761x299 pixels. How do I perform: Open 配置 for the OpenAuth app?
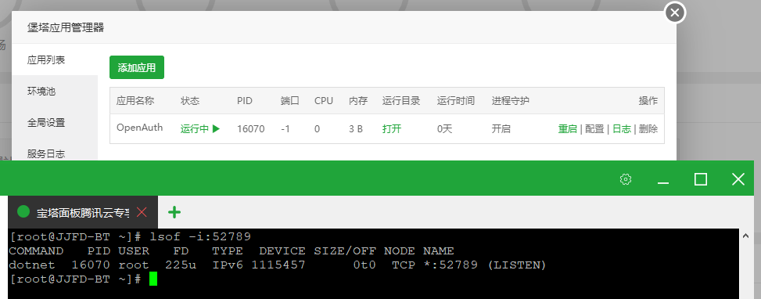click(594, 128)
